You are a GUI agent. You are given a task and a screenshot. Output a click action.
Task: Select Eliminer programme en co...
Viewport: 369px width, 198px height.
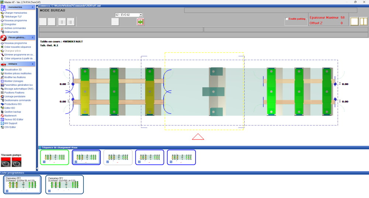point(19,55)
